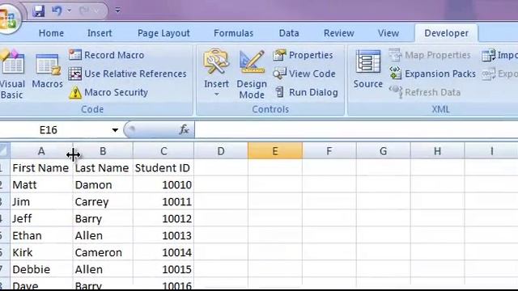The image size is (518, 291).
Task: Select column H header
Action: click(437, 151)
